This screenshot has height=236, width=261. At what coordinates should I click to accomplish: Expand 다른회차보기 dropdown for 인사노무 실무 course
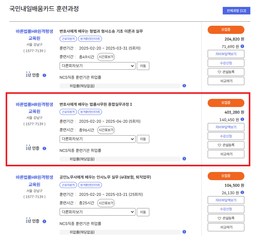coord(97,212)
